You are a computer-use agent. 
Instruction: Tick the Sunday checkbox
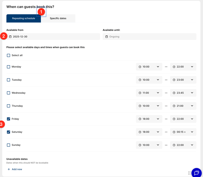tap(8, 145)
